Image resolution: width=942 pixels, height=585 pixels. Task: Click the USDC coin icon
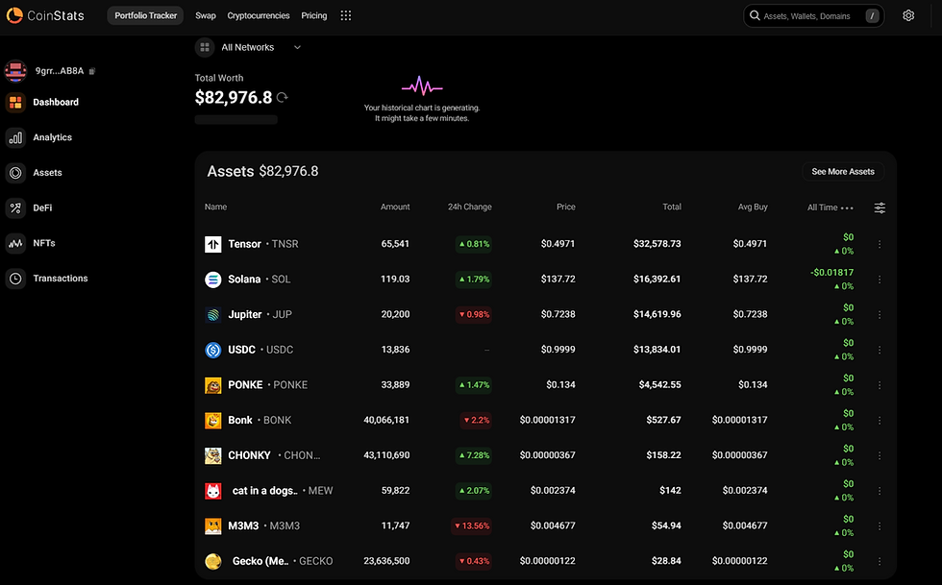[213, 350]
